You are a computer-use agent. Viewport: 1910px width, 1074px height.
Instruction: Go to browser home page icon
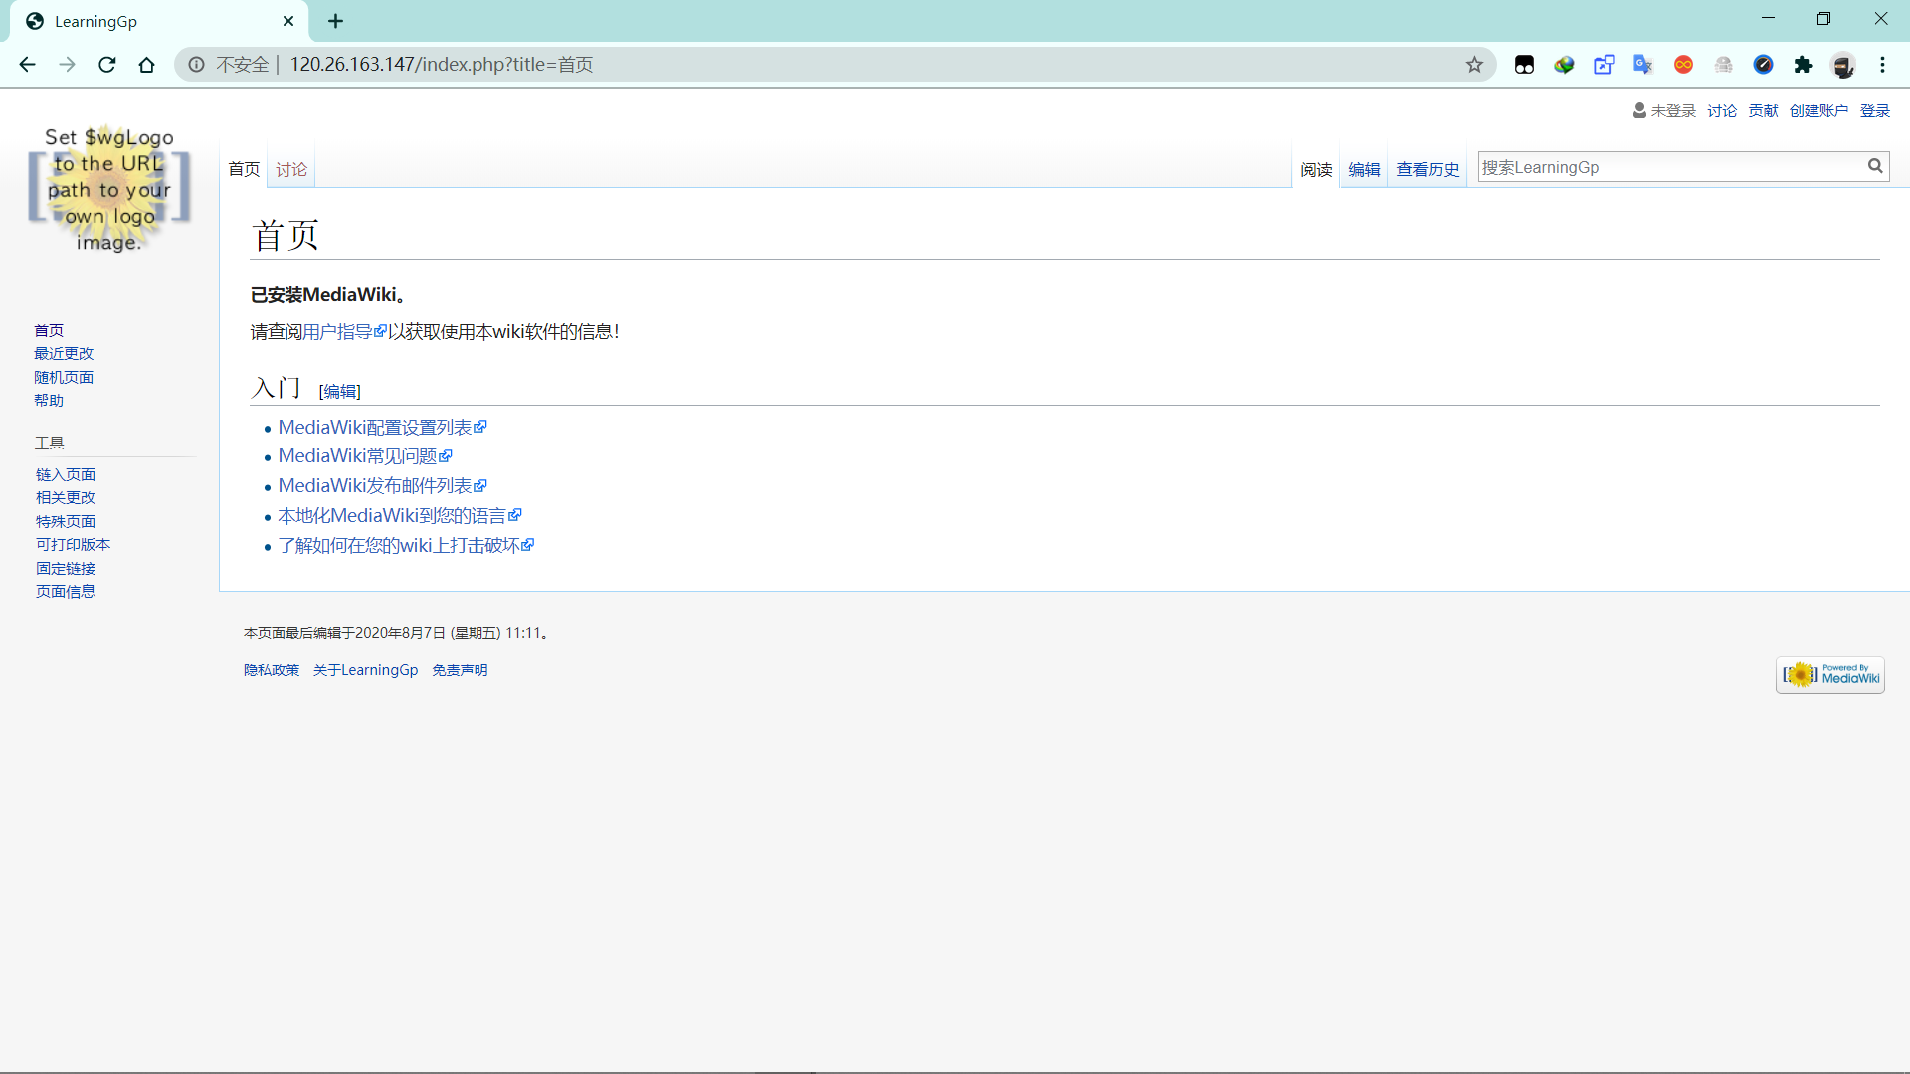click(147, 65)
